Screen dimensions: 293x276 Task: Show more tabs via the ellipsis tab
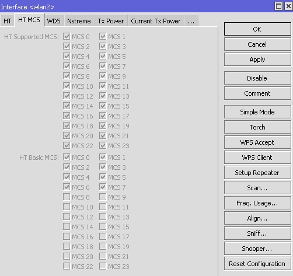coord(191,21)
